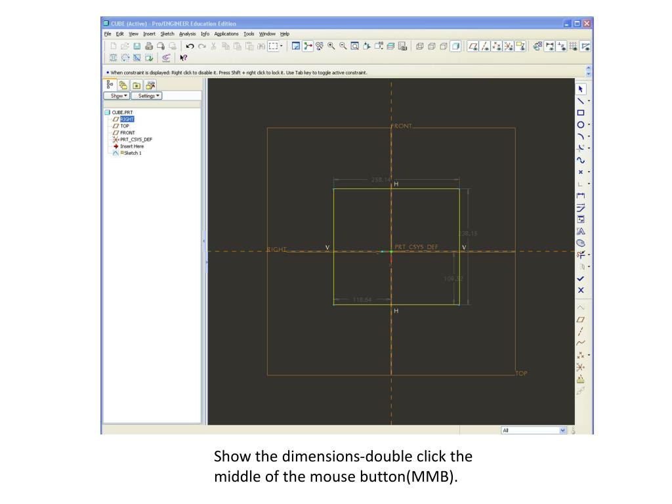This screenshot has width=672, height=504.
Task: Open the File menu
Action: tap(108, 34)
